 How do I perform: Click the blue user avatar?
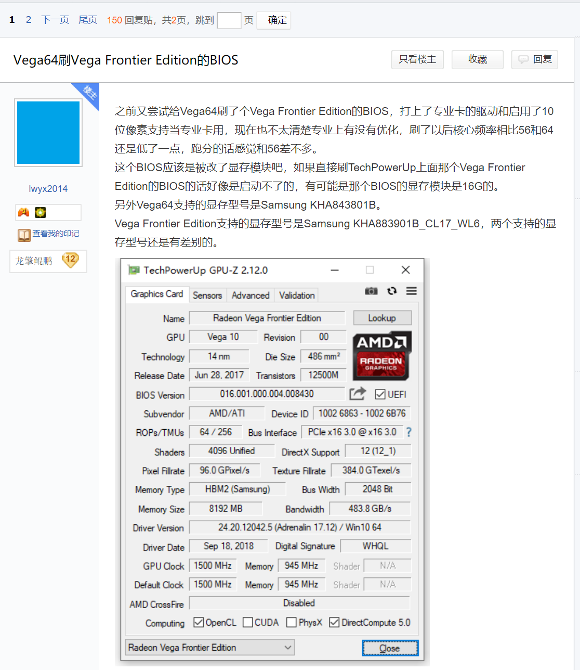tap(48, 133)
